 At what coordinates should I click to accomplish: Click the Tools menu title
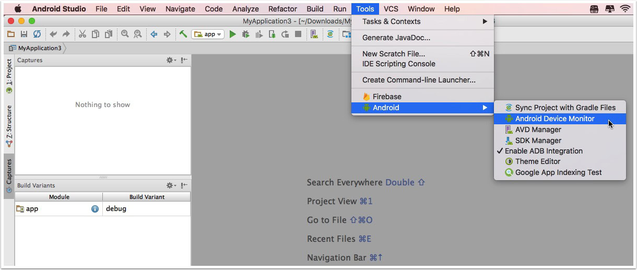365,9
